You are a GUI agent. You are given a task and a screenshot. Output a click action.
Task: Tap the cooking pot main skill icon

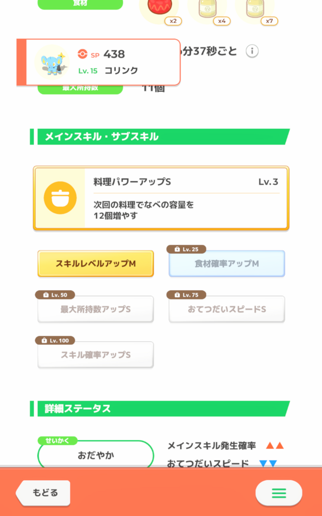(x=60, y=198)
